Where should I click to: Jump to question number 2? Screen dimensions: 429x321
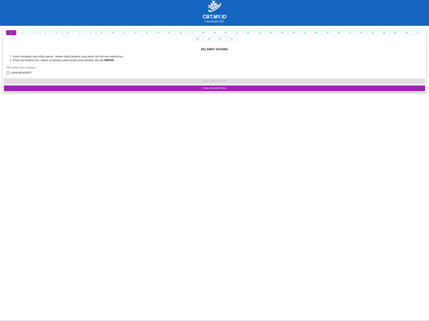pyautogui.click(x=22, y=33)
